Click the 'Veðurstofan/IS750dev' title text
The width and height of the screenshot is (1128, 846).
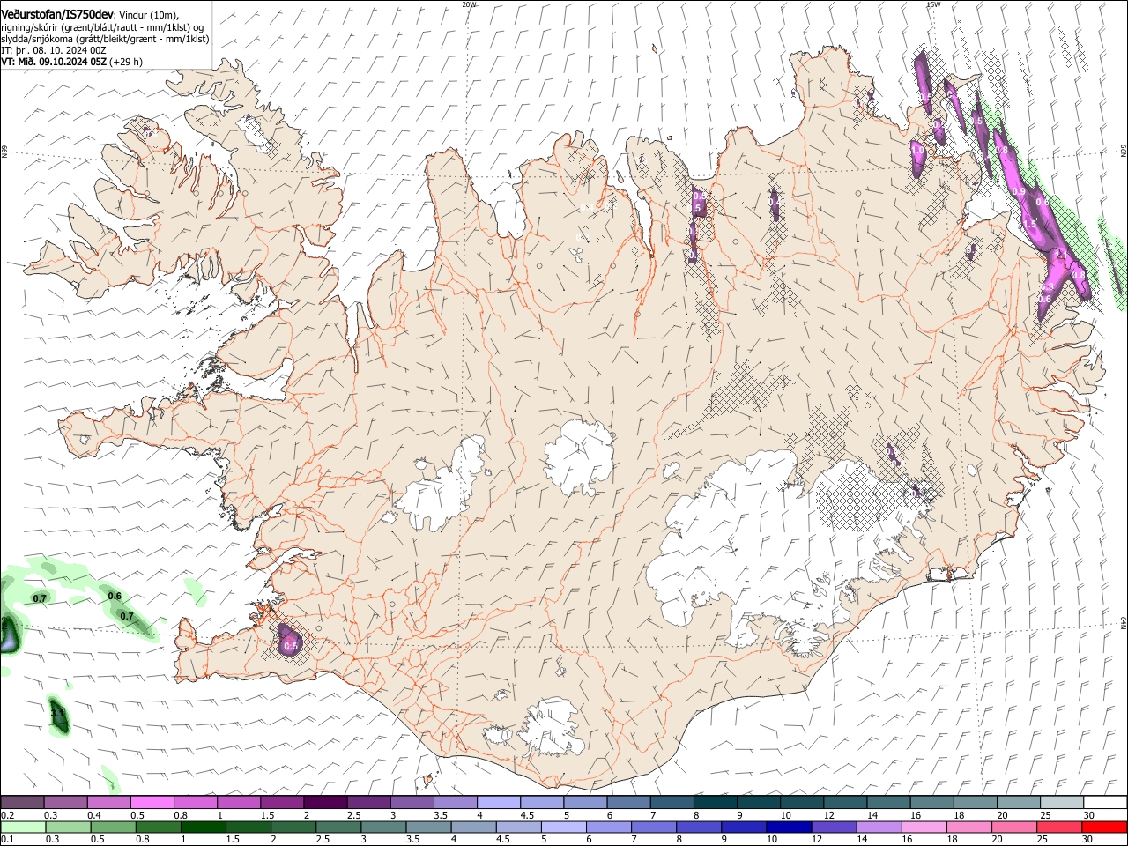coord(57,15)
